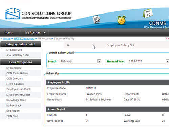169x132 pixels.
Task: Open the Financial Year dropdown
Action: (x=167, y=61)
